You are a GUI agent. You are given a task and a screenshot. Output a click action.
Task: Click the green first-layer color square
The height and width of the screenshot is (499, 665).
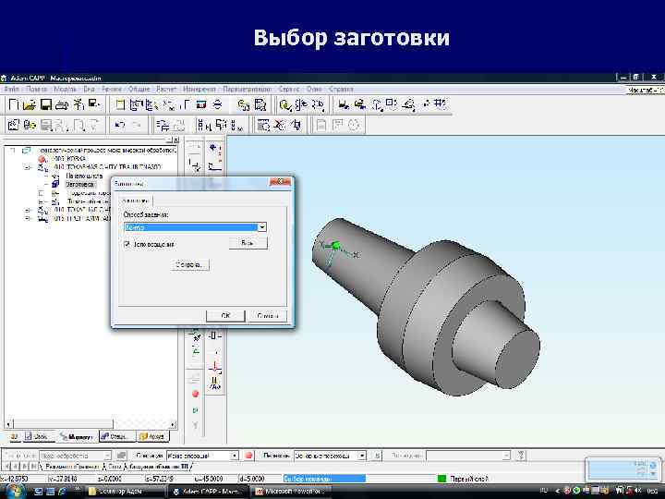[x=441, y=479]
